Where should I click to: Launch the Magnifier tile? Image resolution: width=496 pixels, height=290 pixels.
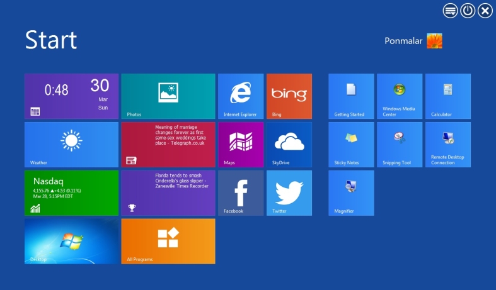coord(351,193)
